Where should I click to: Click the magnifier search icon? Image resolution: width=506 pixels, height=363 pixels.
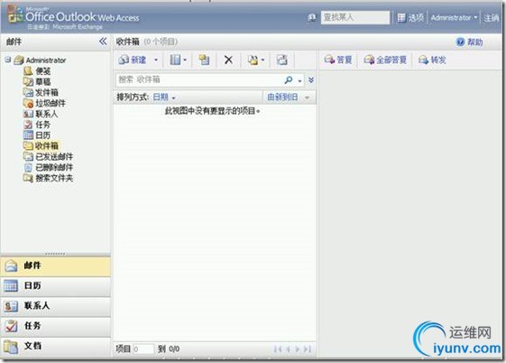288,79
